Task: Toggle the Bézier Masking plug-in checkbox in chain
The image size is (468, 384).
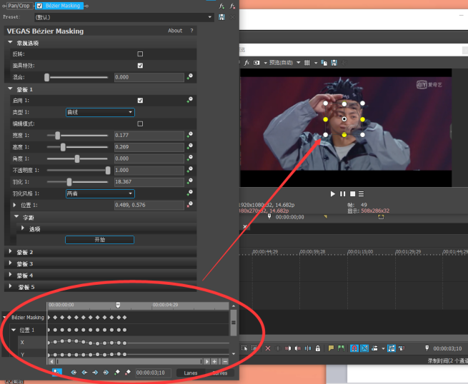Action: click(39, 6)
